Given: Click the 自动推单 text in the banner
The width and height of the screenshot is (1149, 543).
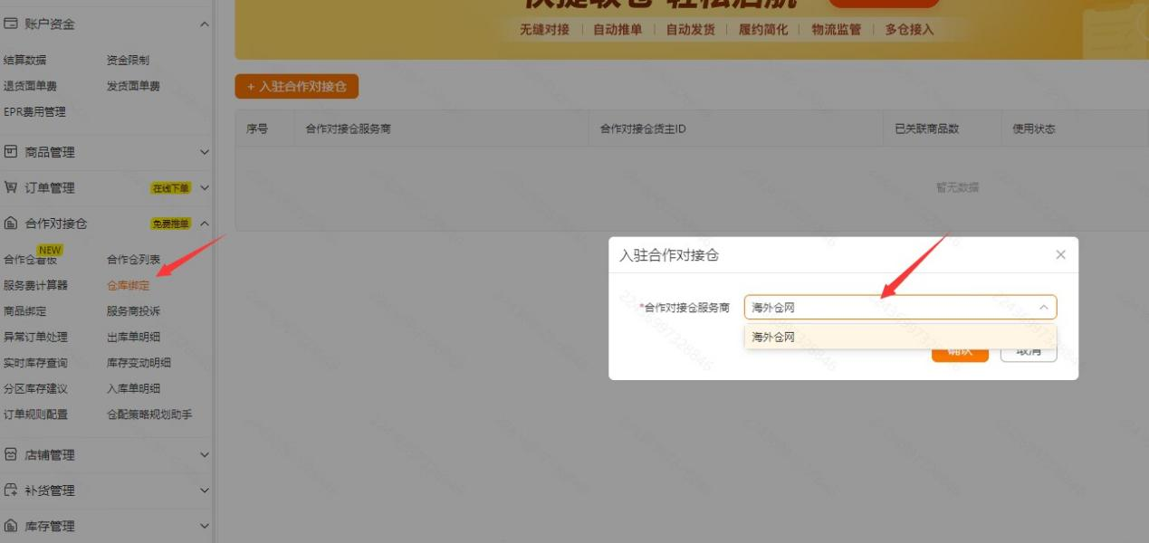Looking at the screenshot, I should click(x=618, y=30).
